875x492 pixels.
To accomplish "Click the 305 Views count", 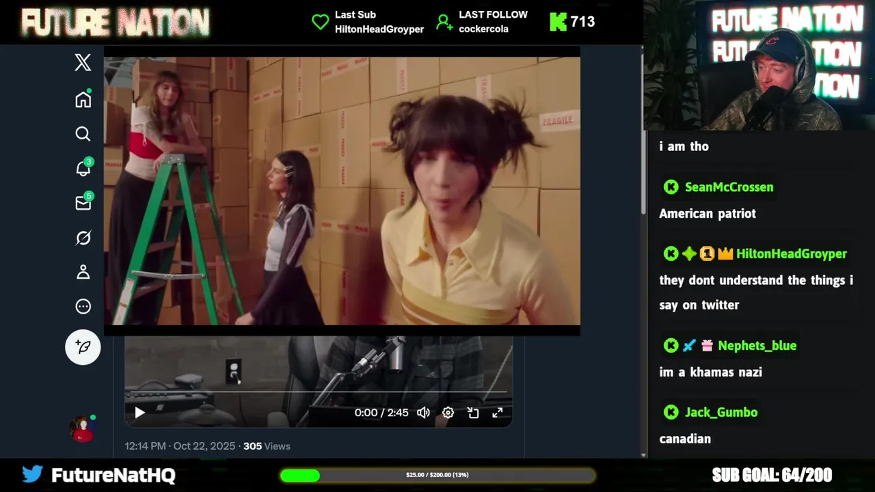I will (x=267, y=446).
